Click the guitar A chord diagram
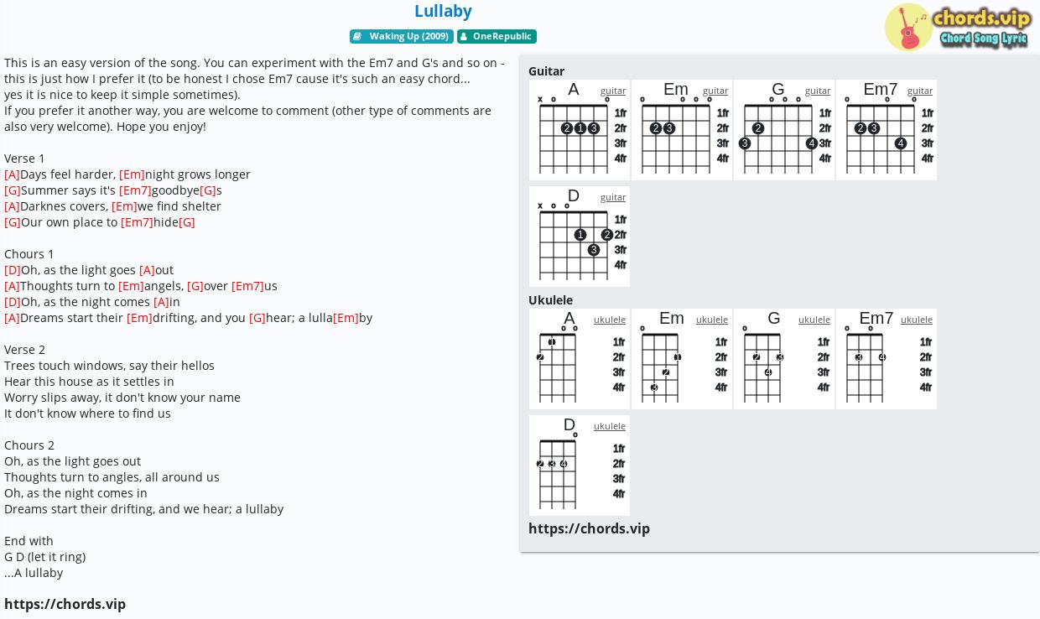Screen dimensions: 1040x619 coord(580,130)
